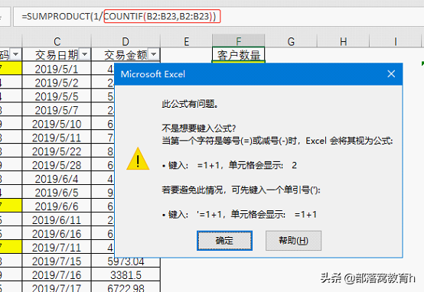424x292 pixels.
Task: Click the yellow highlighted cell beside 2019/6/6
Action: point(11,206)
